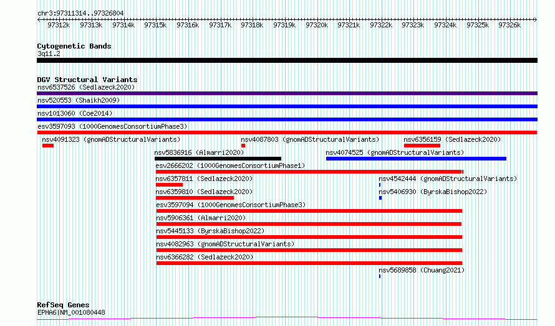This screenshot has height=326, width=555.
Task: Click the EPHA6|NM_001080448 gene label
Action: click(71, 312)
